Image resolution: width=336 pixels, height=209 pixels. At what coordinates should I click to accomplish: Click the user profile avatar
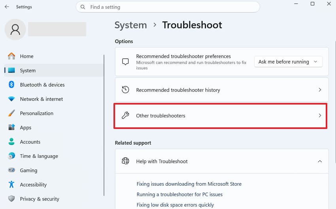15,30
